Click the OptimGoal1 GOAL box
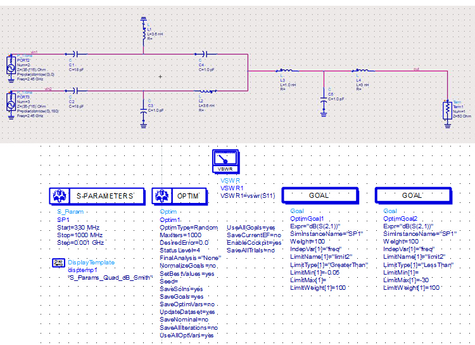Image resolution: width=475 pixels, height=345 pixels. [320, 196]
